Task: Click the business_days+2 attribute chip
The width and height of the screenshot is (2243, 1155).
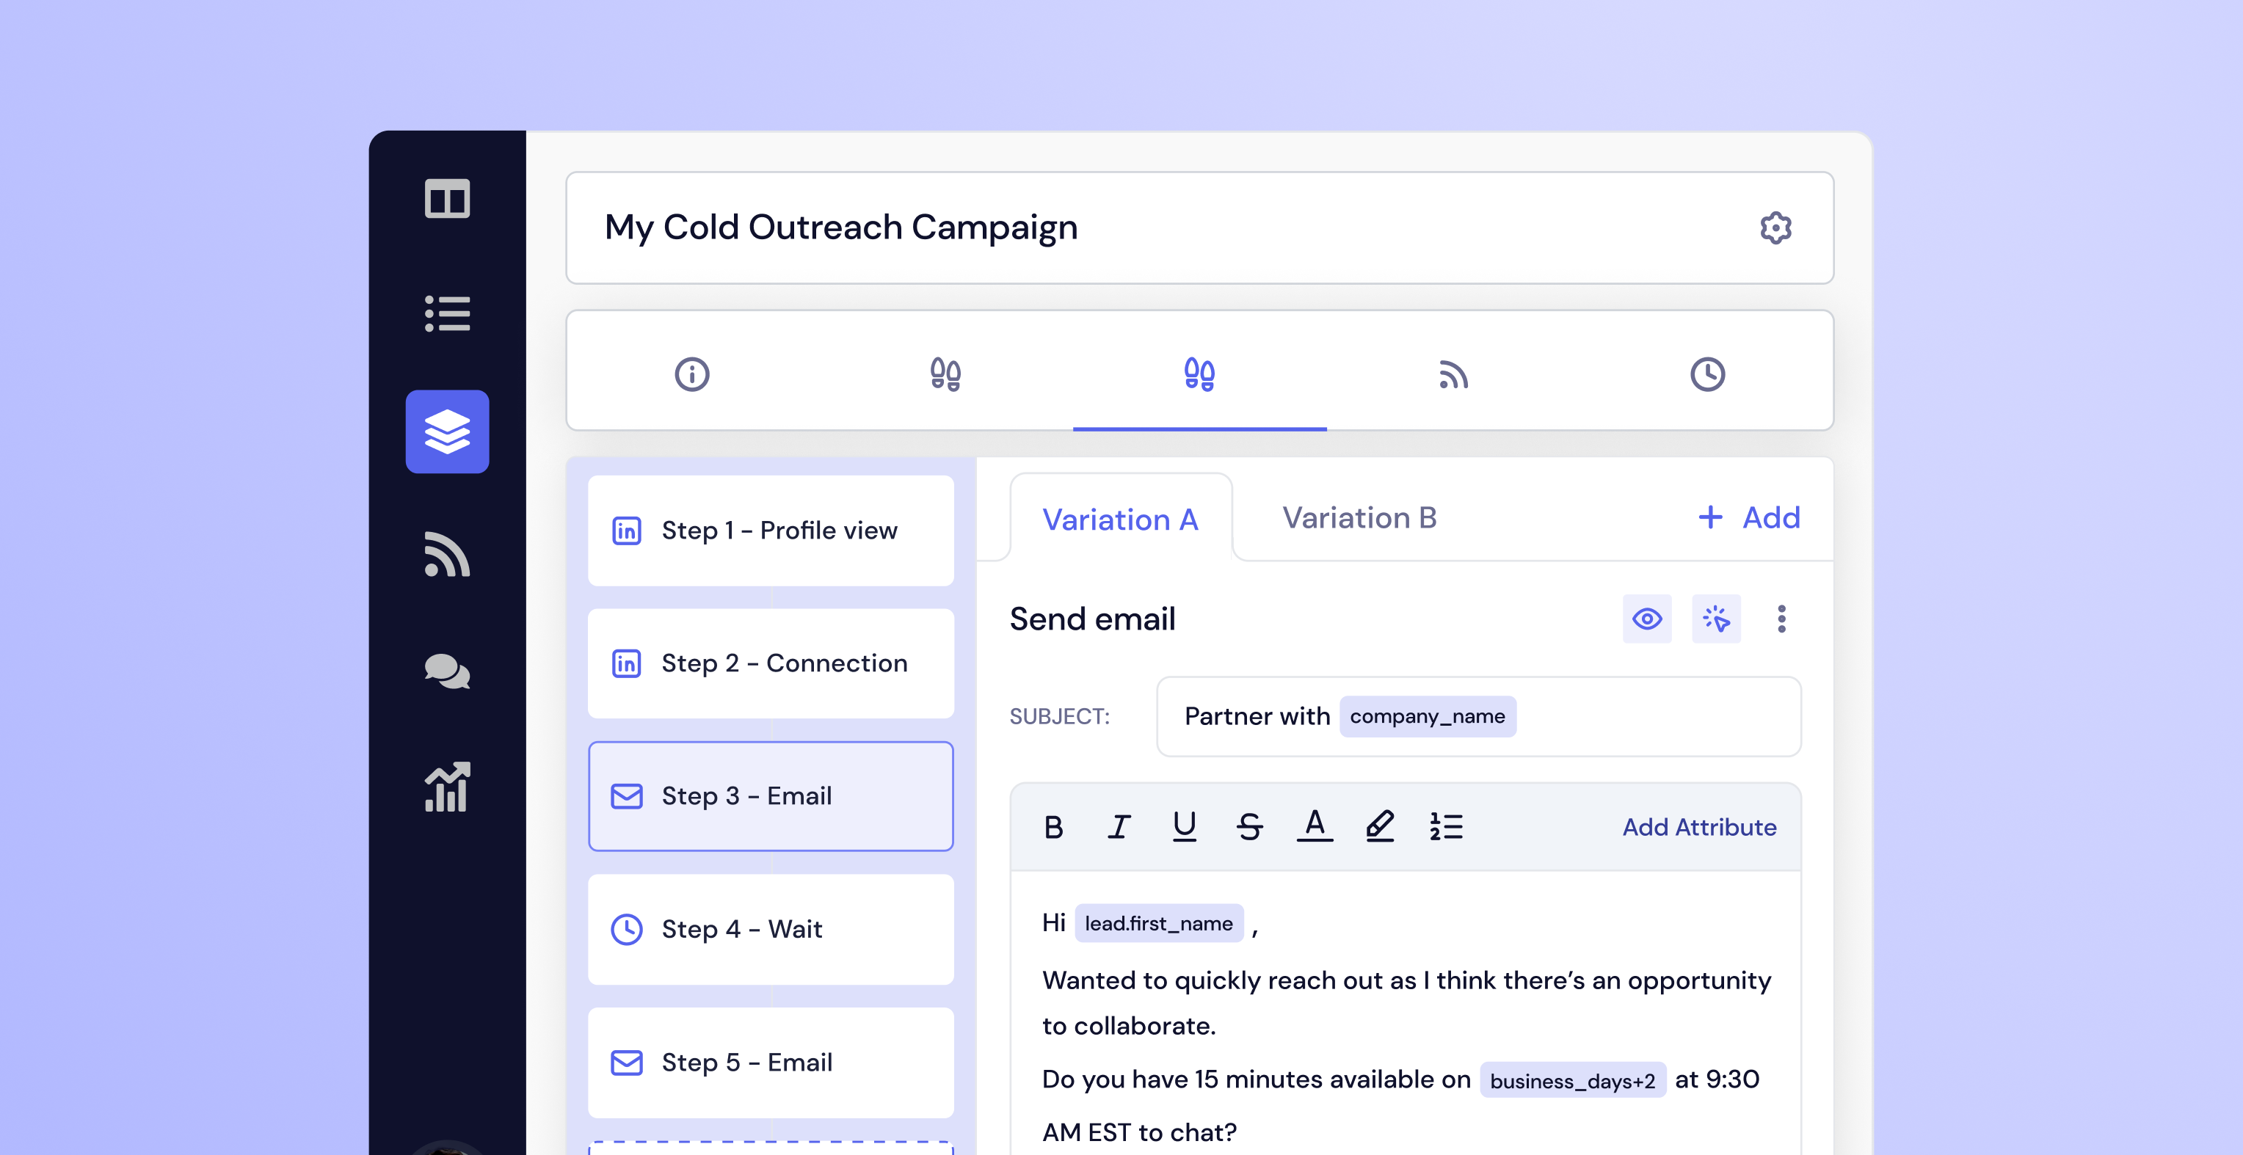Action: (x=1573, y=1080)
